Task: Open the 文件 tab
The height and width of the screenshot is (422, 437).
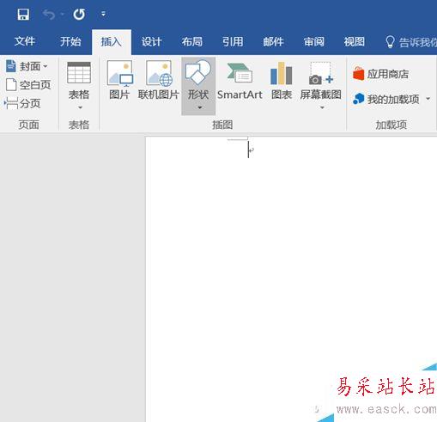Action: pos(25,41)
